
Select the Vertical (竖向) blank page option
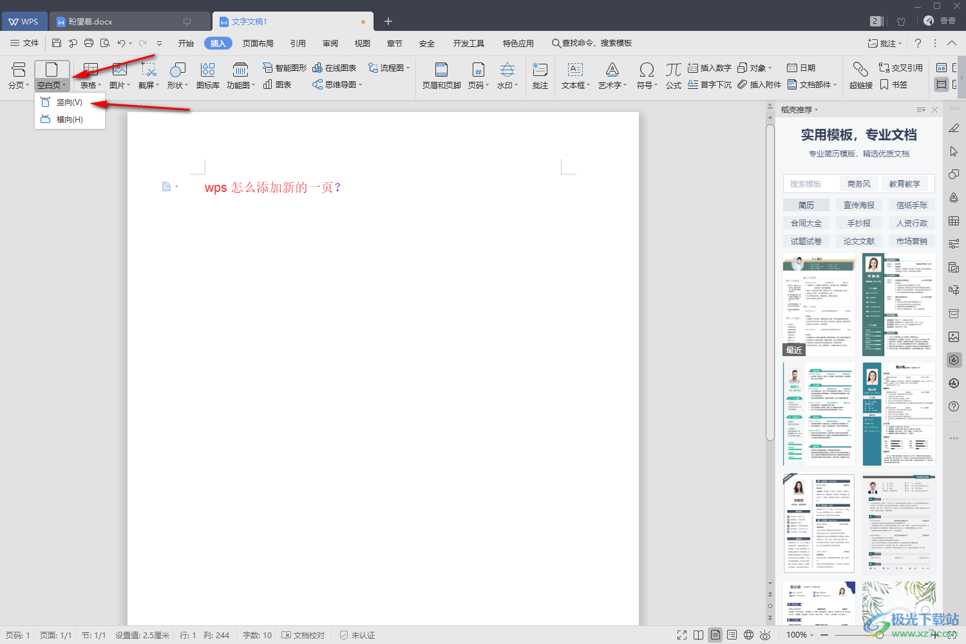click(70, 102)
